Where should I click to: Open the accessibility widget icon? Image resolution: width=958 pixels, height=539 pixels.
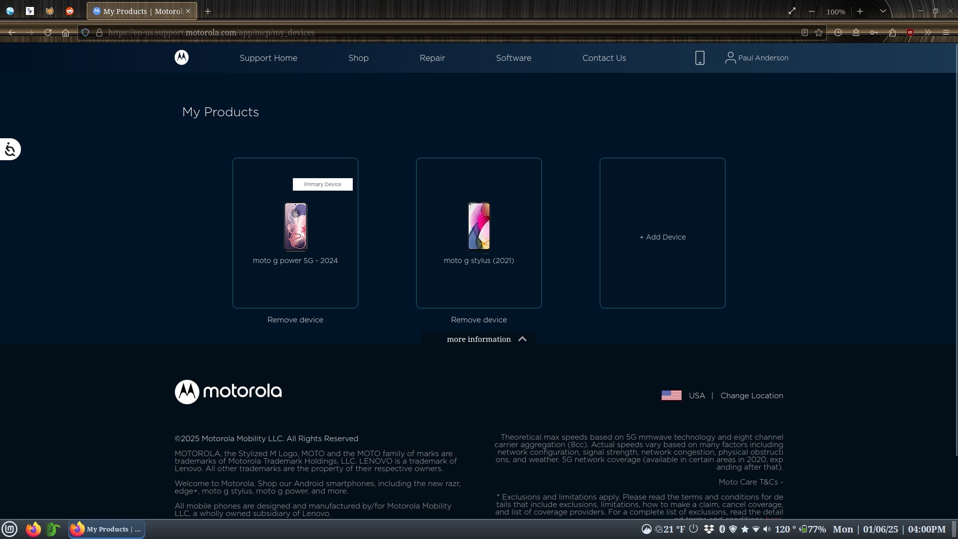point(10,149)
